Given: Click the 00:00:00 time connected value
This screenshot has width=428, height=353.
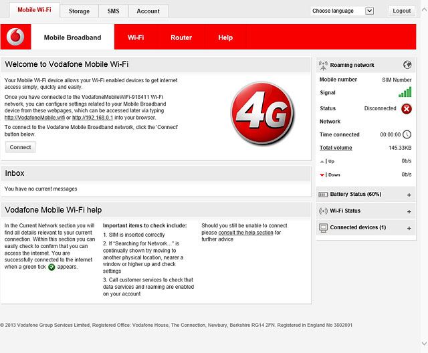Looking at the screenshot, I should 391,134.
